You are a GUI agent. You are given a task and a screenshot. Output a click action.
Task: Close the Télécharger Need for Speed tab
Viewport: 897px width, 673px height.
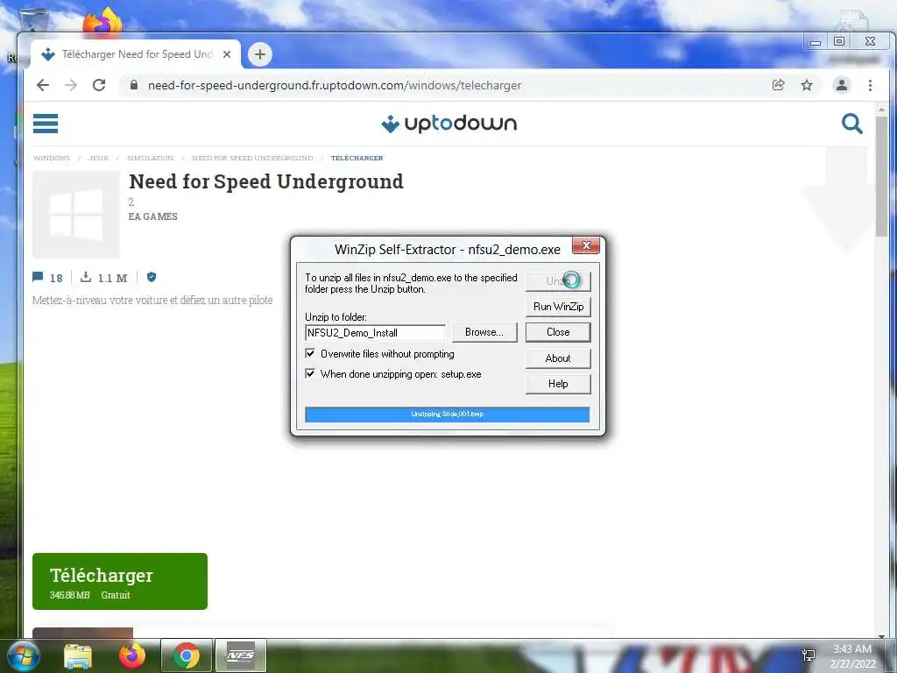tap(227, 54)
